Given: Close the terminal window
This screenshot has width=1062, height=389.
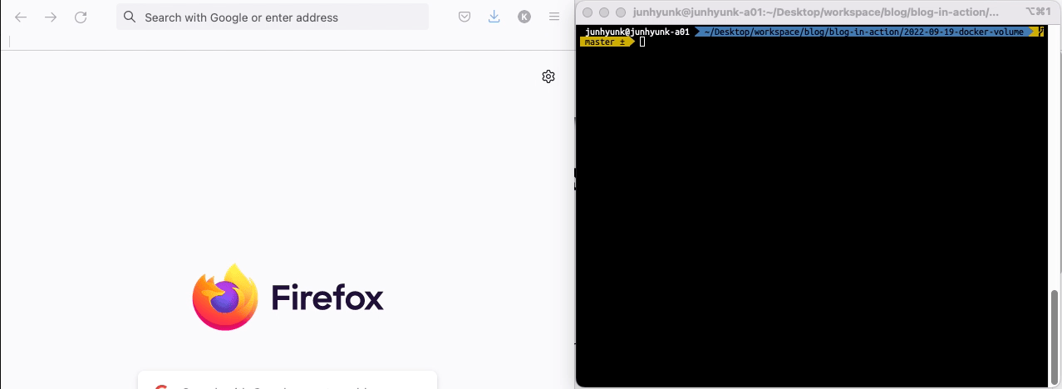Looking at the screenshot, I should pos(588,12).
